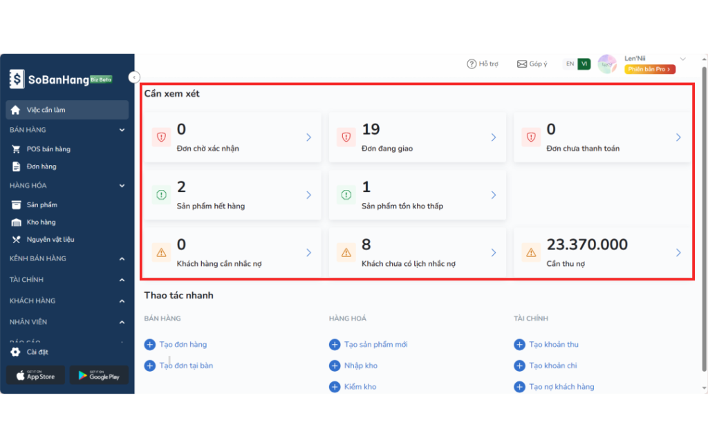The image size is (708, 447).
Task: Expand the KÊNH BÁN HÀNG section chevron
Action: pos(122,259)
